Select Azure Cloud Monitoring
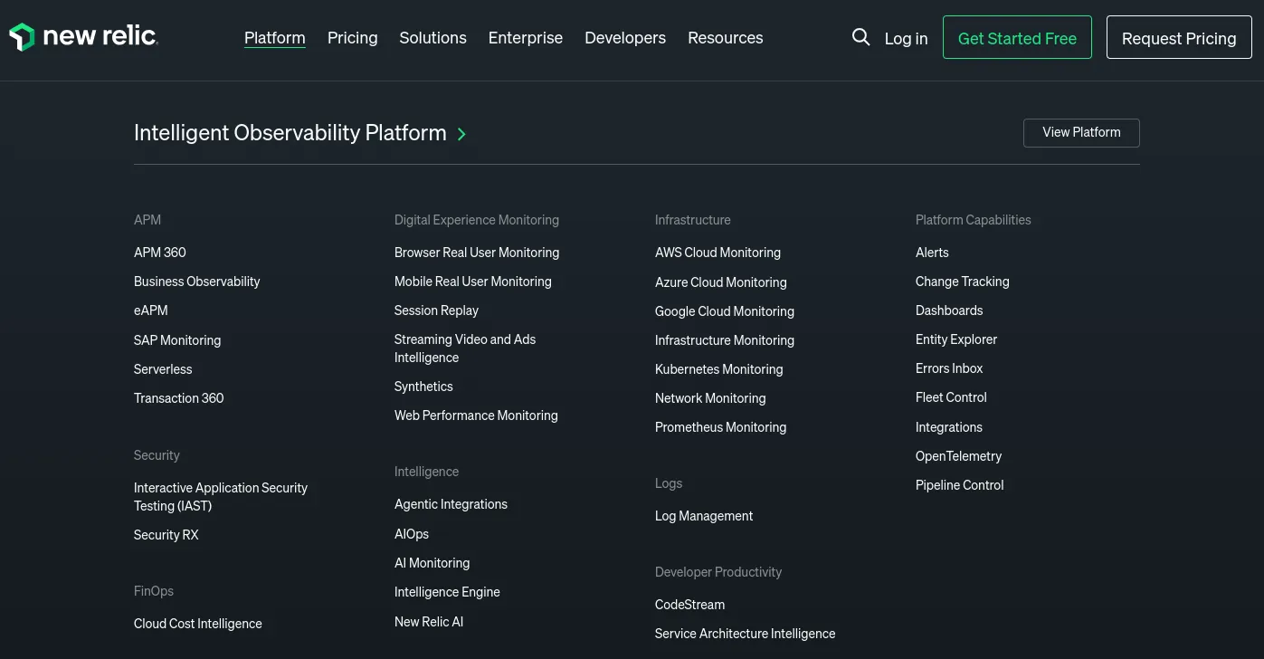This screenshot has height=659, width=1264. 721,282
